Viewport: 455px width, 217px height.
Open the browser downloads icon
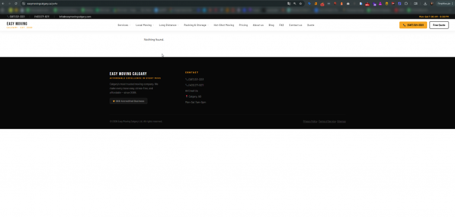(425, 4)
